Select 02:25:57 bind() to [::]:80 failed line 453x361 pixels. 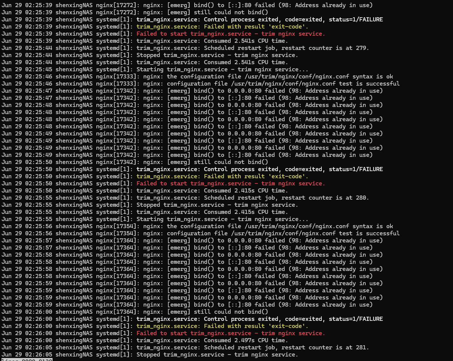coord(187,248)
